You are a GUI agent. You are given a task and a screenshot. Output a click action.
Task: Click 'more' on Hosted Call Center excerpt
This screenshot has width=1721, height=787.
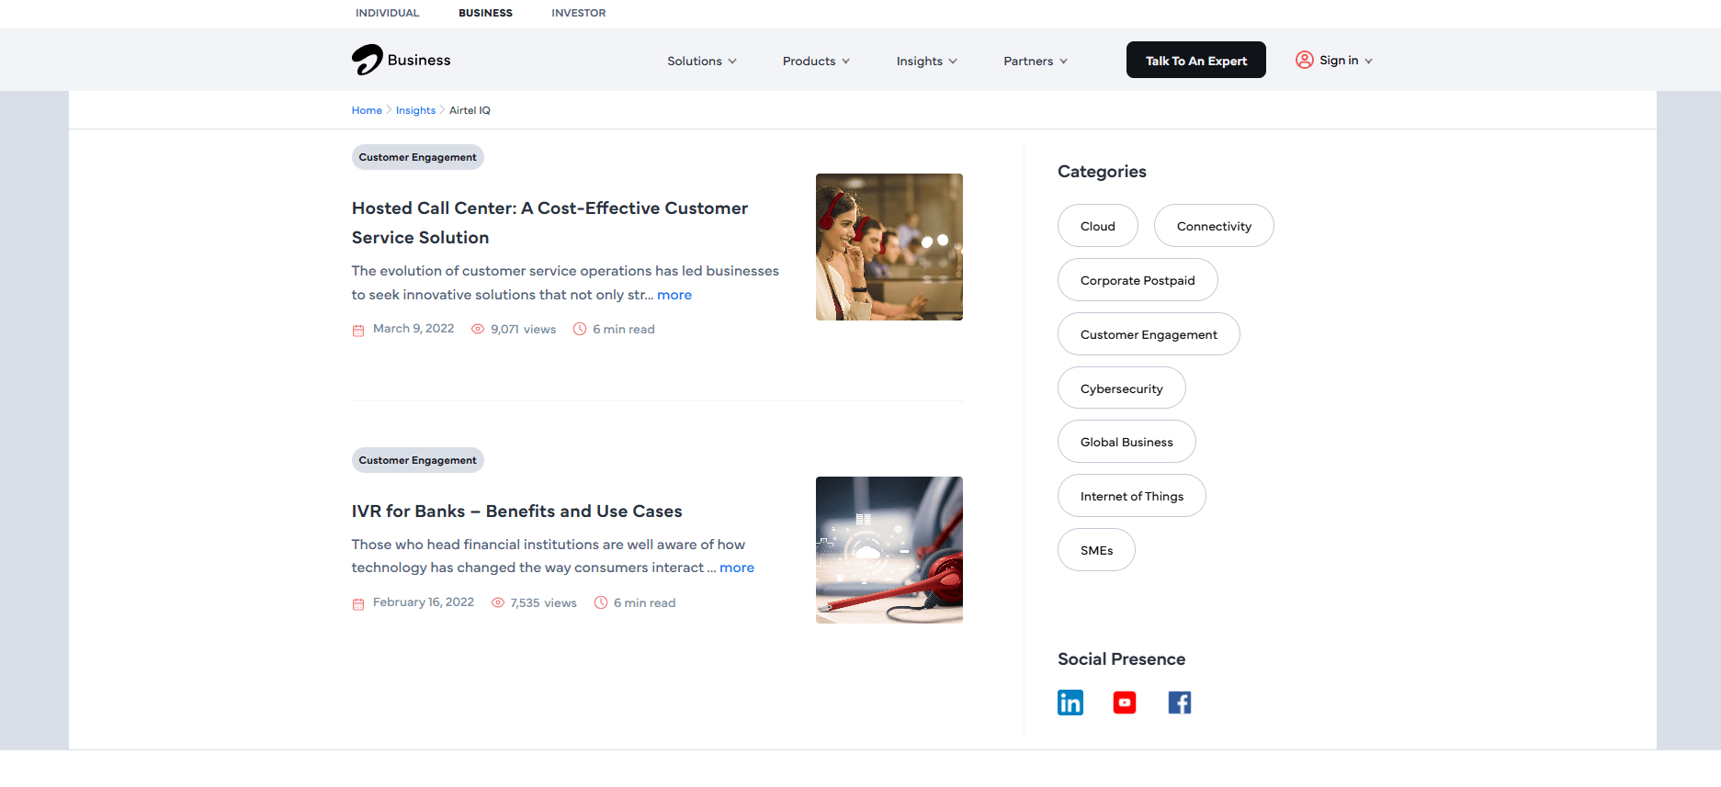coord(674,295)
